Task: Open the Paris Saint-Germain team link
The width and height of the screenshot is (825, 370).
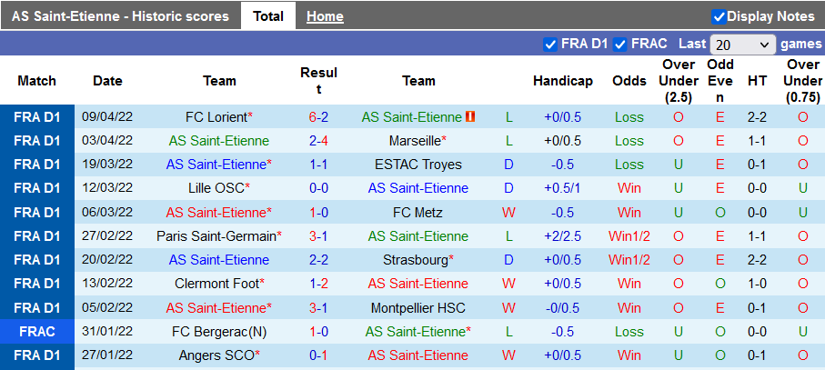Action: [216, 235]
